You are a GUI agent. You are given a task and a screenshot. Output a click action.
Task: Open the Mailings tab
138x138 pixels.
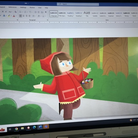coord(23,7)
